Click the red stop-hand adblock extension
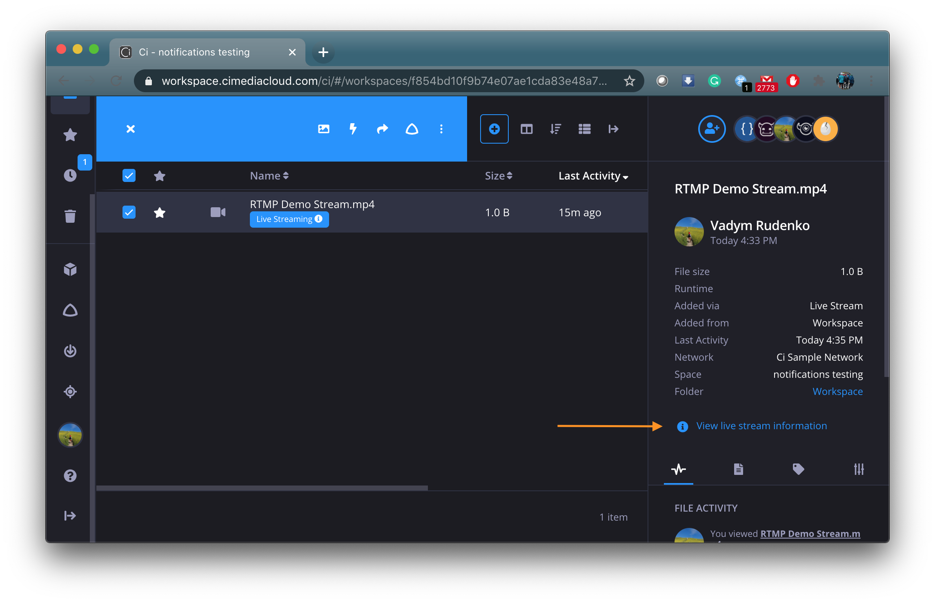This screenshot has width=935, height=603. tap(793, 81)
